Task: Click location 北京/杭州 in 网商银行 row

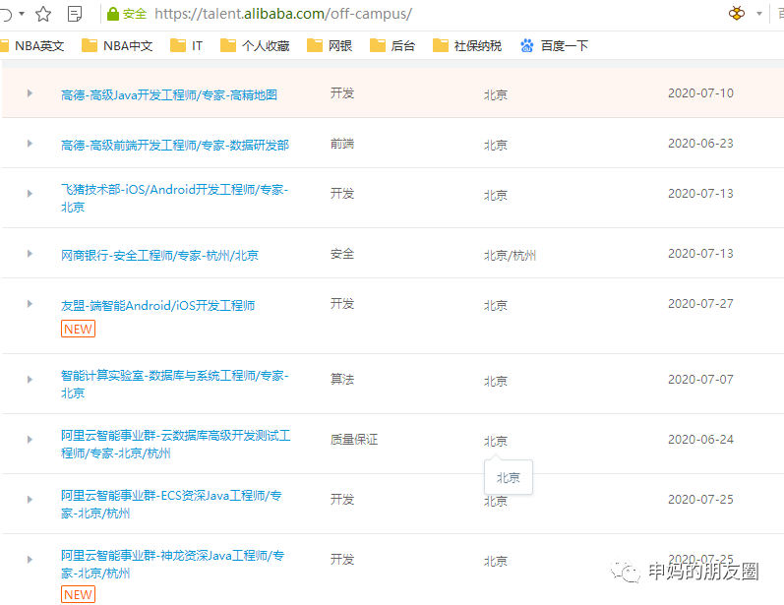Action: point(510,256)
